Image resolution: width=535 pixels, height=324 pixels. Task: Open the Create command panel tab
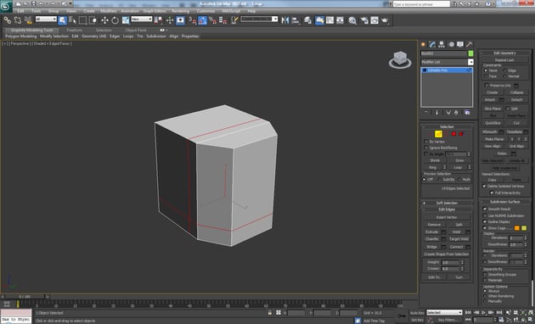tap(424, 44)
